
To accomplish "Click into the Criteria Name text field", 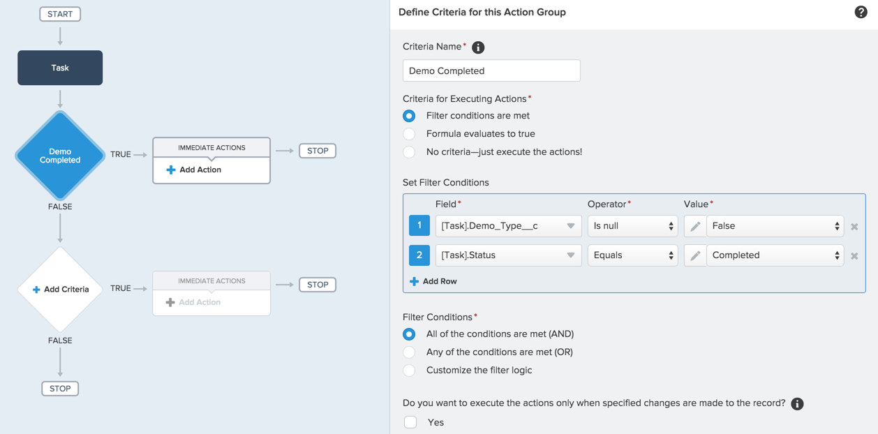I will (x=491, y=70).
